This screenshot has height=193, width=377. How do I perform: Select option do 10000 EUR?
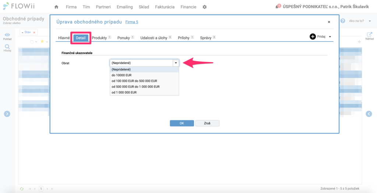point(144,75)
